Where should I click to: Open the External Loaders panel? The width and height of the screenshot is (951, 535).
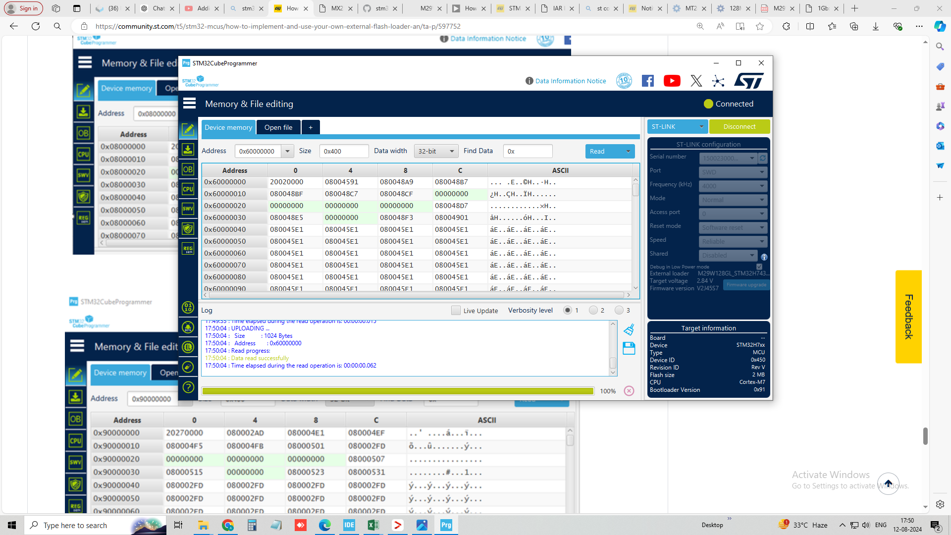click(x=188, y=347)
